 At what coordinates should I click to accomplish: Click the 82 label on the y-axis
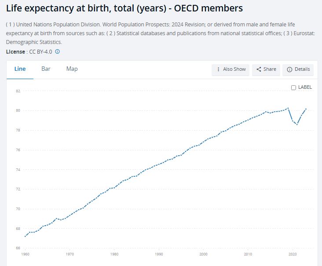coord(18,91)
